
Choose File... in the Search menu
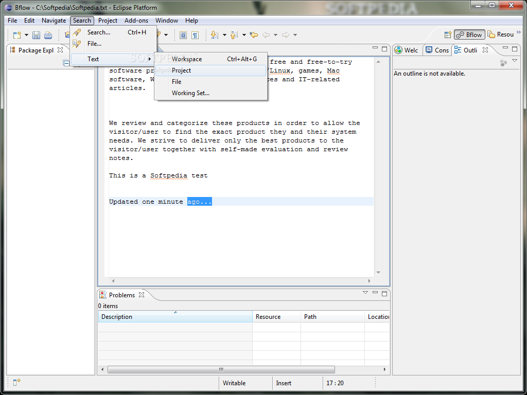[114, 44]
